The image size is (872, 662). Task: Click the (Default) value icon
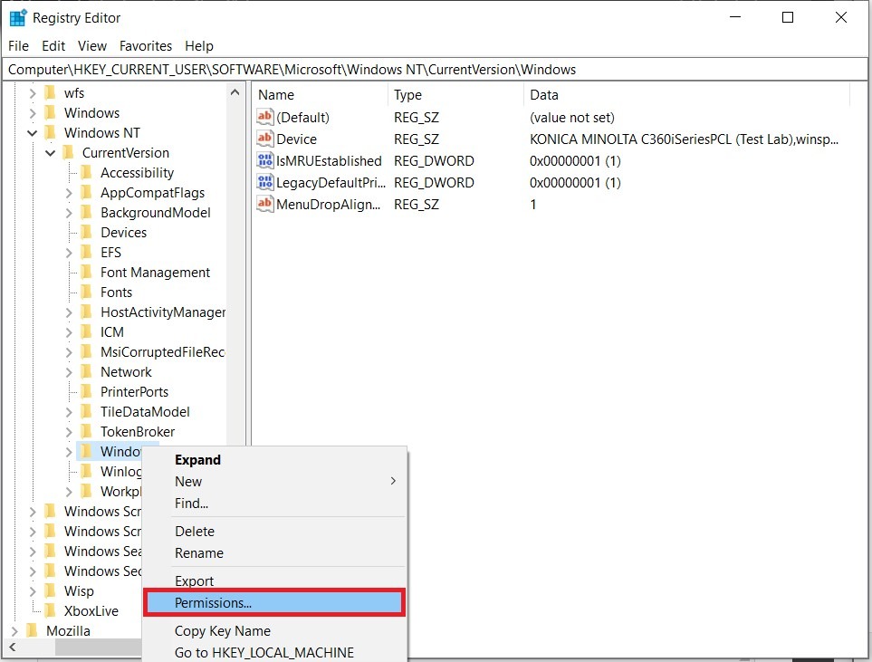coord(265,117)
